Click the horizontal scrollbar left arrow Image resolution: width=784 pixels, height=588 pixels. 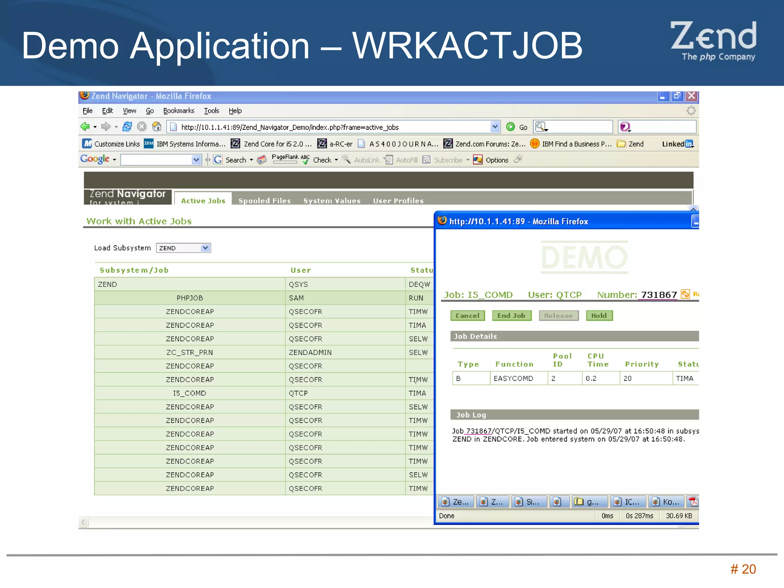(x=83, y=522)
